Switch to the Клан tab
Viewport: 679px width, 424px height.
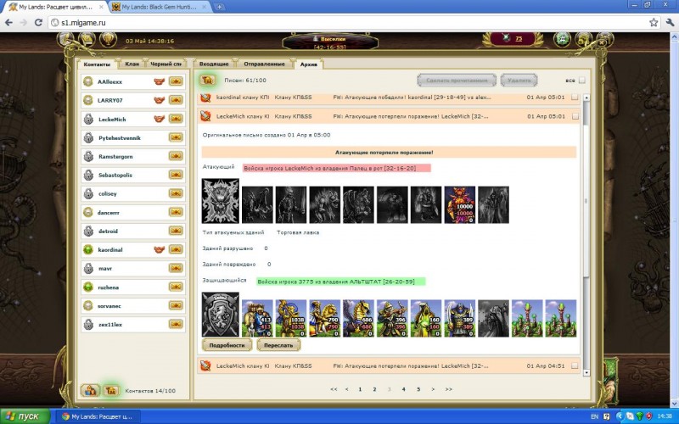pos(132,64)
